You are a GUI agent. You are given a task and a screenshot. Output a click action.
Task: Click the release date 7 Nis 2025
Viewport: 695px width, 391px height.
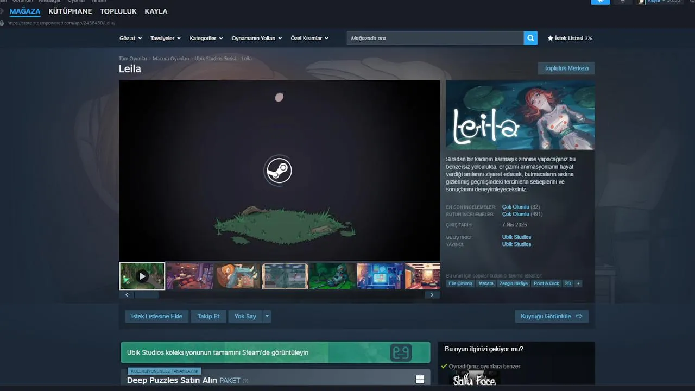(514, 225)
